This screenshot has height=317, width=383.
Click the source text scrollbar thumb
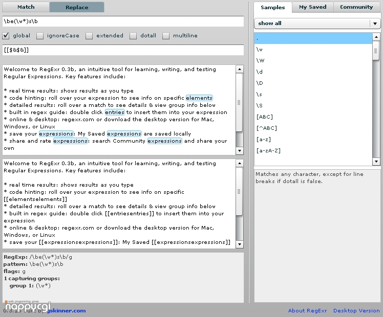[x=240, y=102]
